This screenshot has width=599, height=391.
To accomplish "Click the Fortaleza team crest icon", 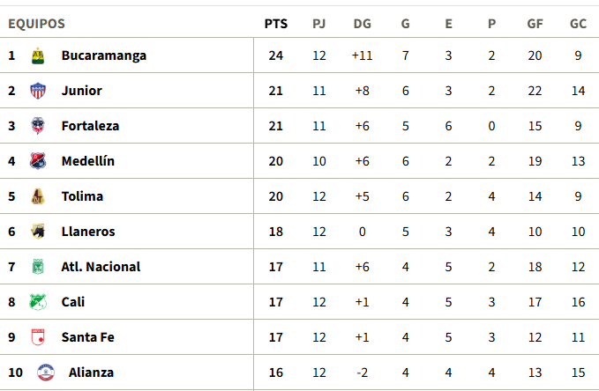I will click(38, 126).
